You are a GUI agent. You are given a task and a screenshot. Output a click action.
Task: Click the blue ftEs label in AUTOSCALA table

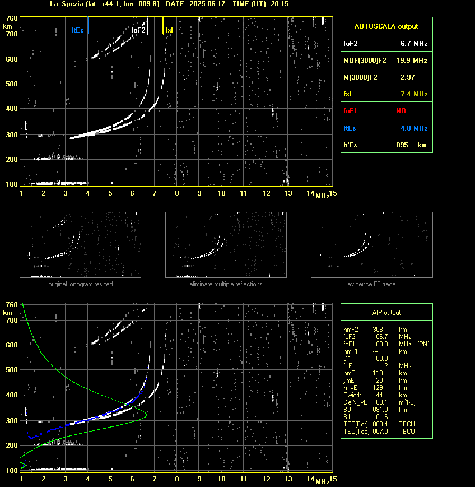350,128
